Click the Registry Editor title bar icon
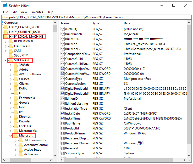 (5, 5)
